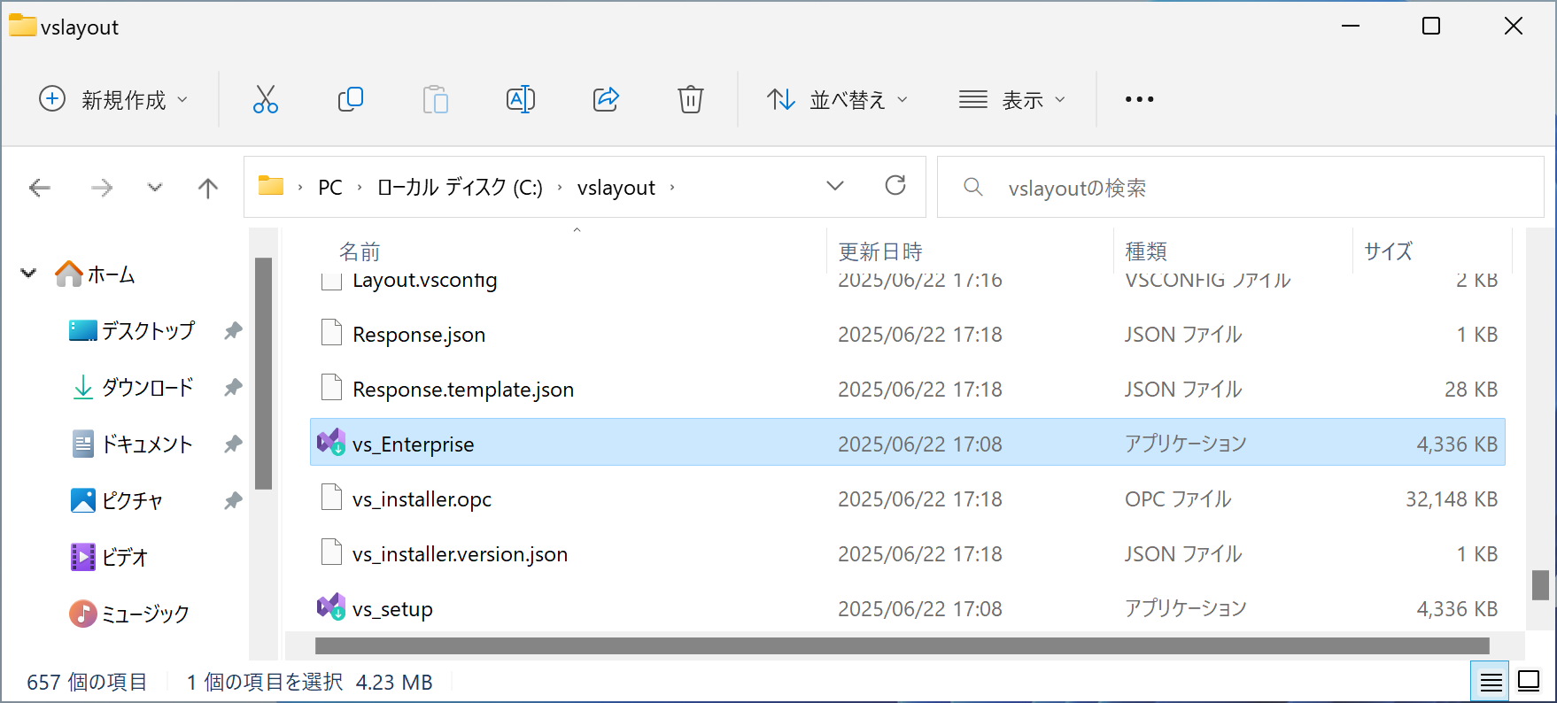Sort by サイズ column header
Screen dimensions: 1557x703
(x=1388, y=251)
